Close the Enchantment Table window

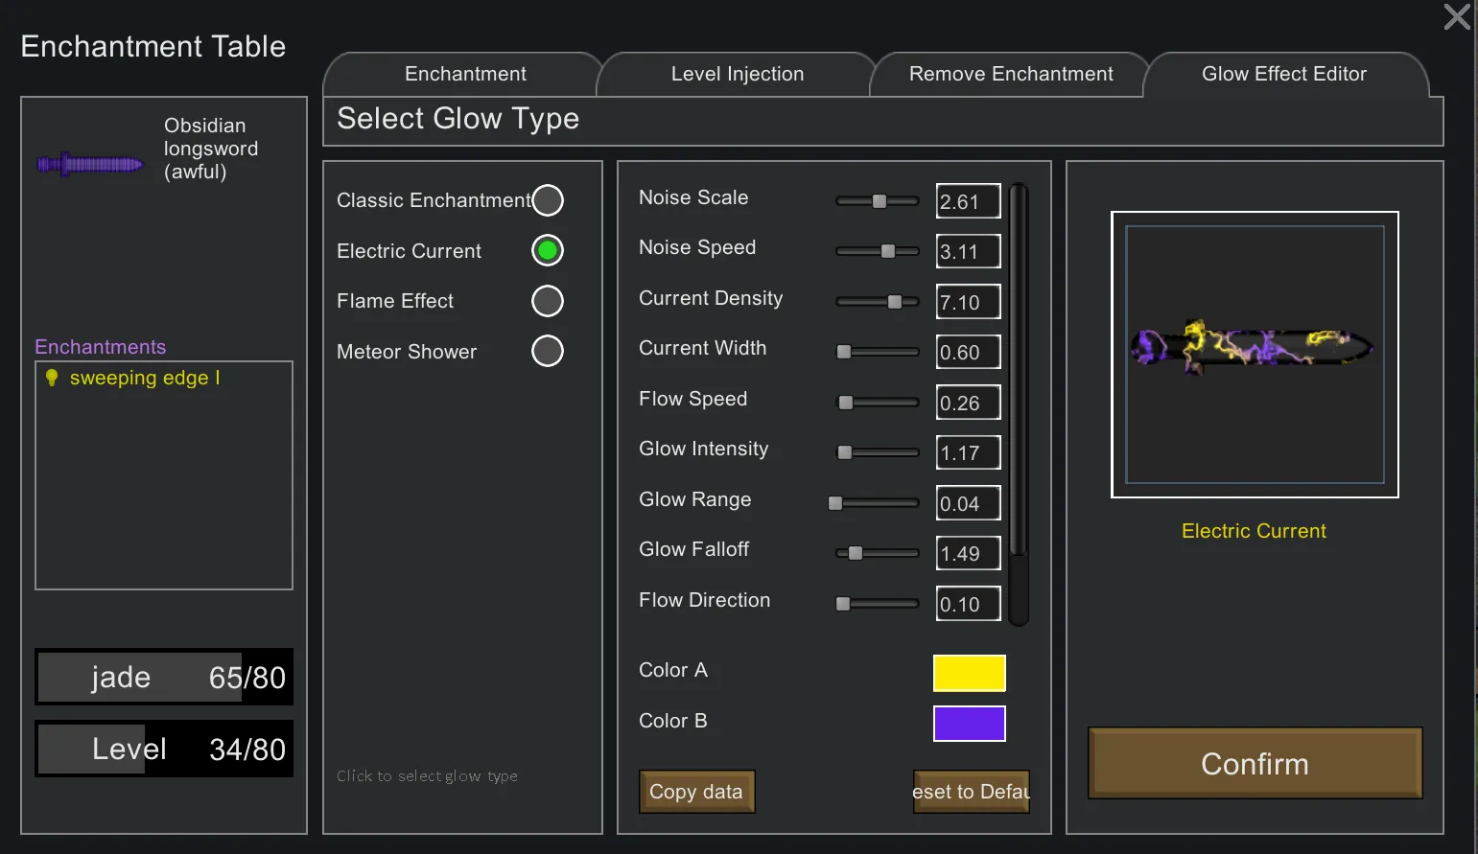[1456, 17]
